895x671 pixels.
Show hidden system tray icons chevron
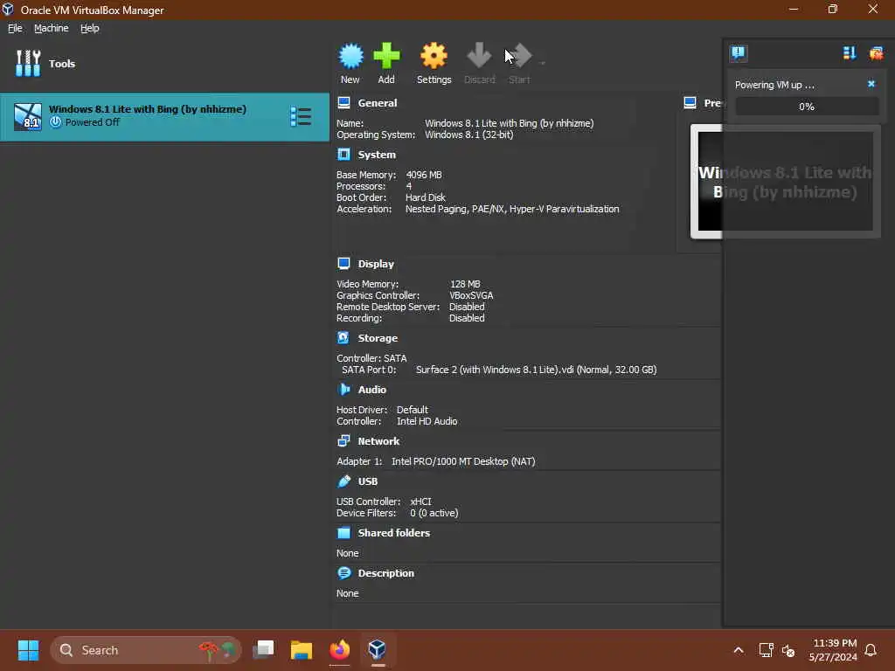tap(738, 650)
